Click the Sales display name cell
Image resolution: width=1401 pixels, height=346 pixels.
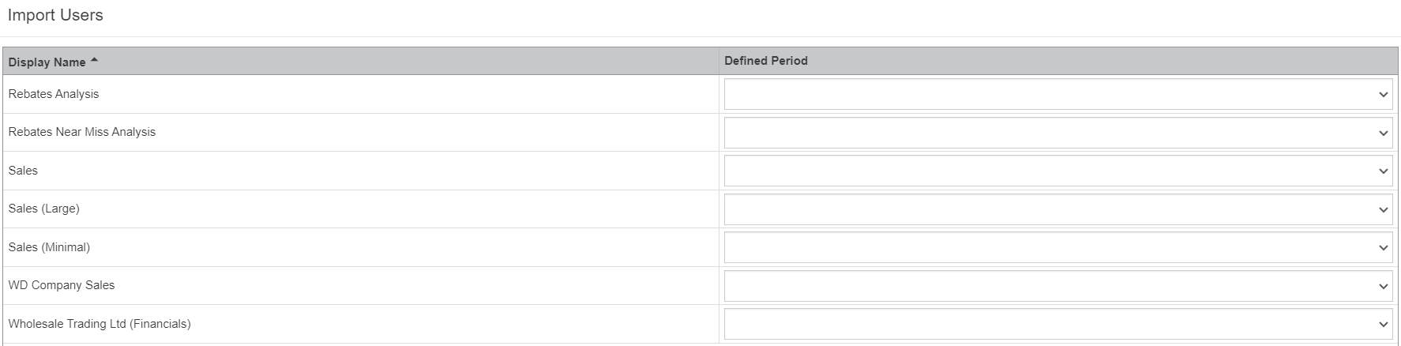pyautogui.click(x=23, y=171)
